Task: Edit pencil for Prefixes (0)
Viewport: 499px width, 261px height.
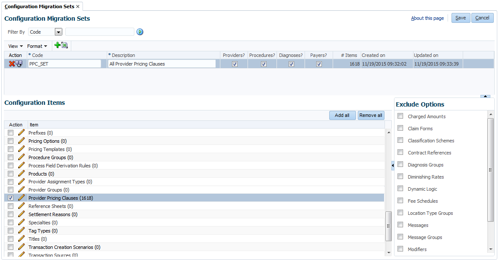Action: [x=21, y=132]
